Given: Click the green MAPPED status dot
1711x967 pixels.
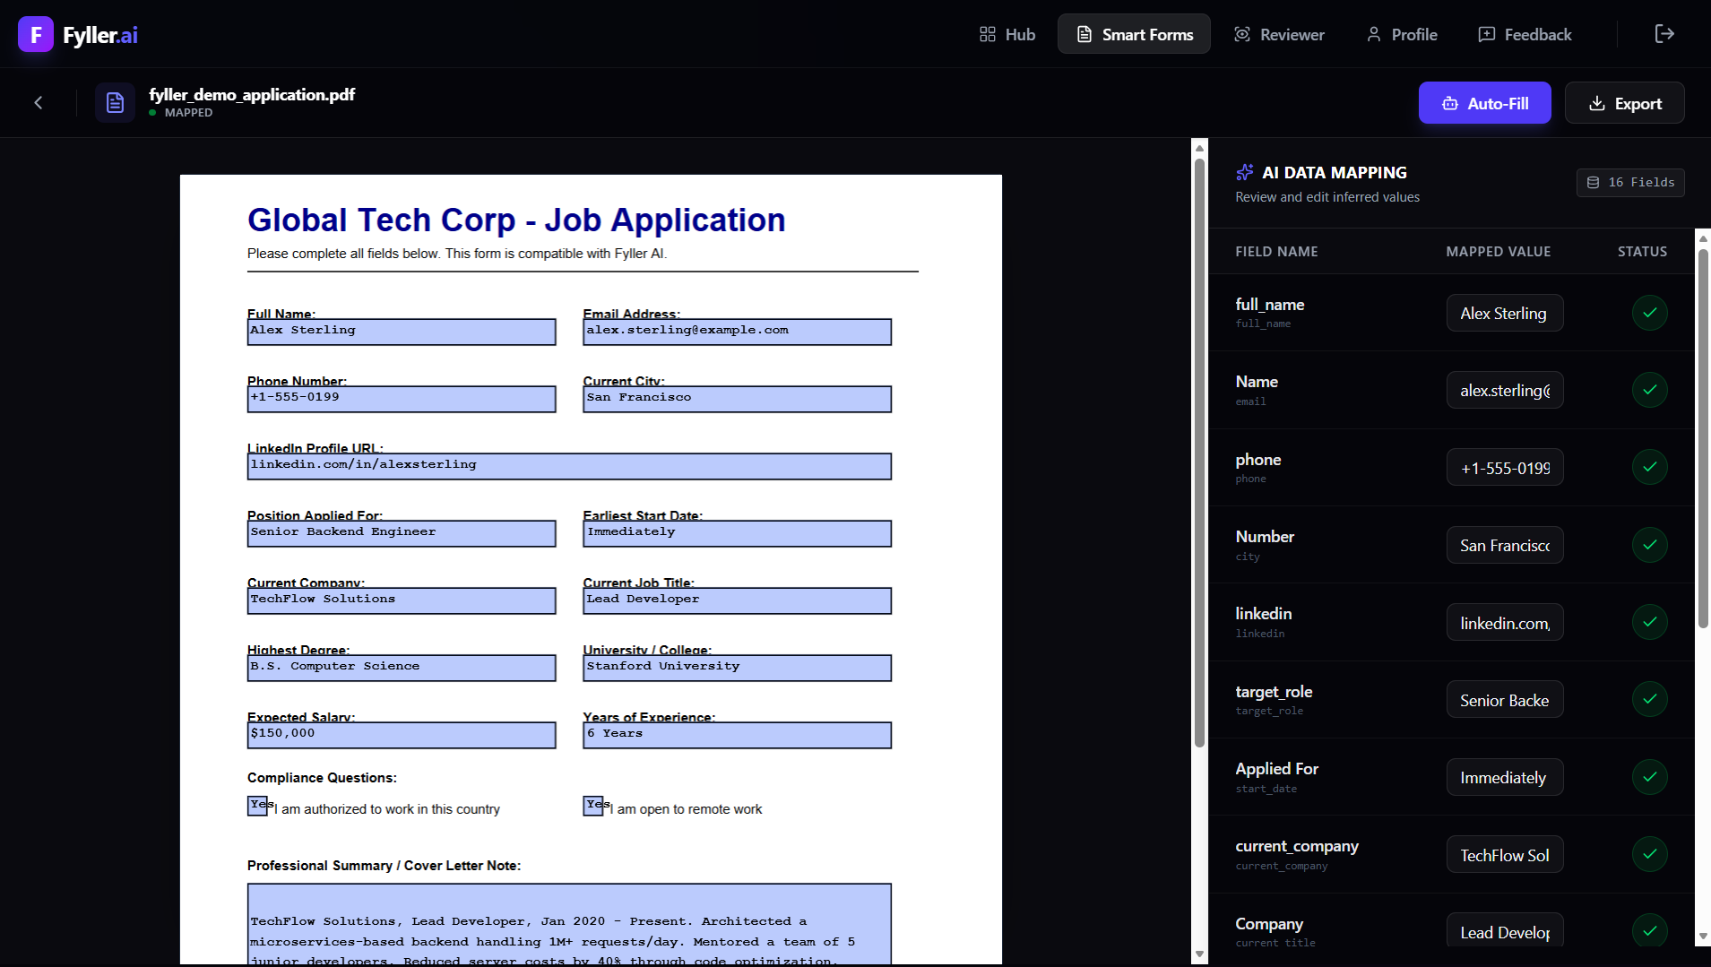Looking at the screenshot, I should (153, 113).
